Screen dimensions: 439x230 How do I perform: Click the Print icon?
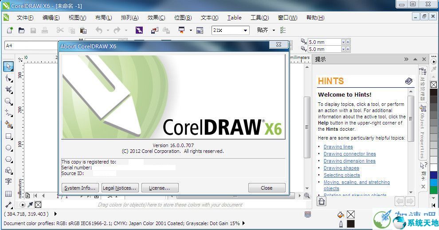coord(44,30)
